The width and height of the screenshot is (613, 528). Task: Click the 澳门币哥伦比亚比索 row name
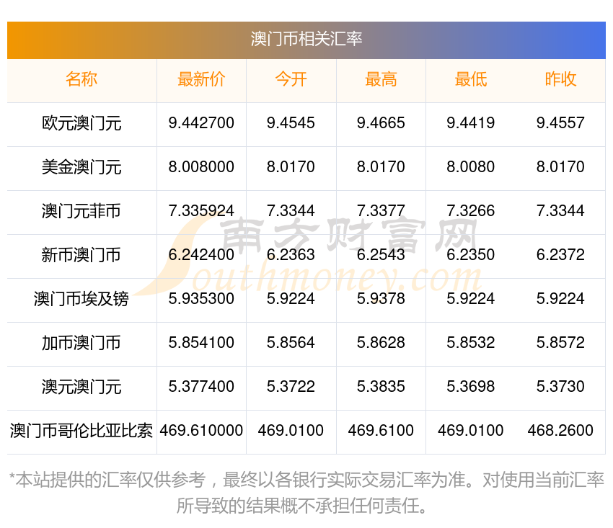81,431
